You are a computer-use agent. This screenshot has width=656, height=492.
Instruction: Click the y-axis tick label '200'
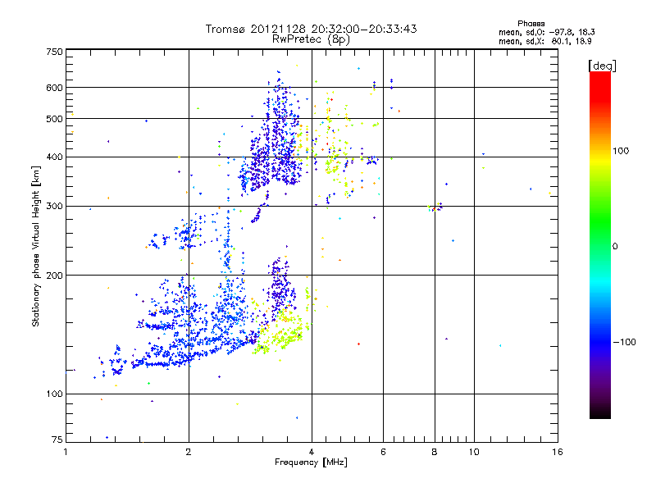point(54,276)
